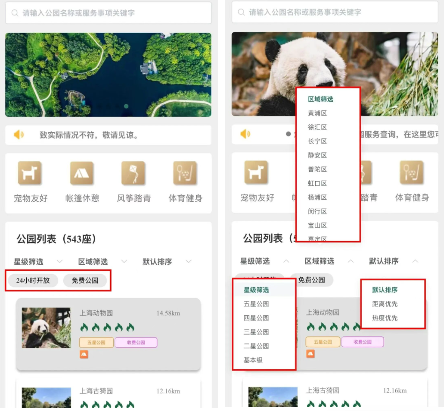
Task: Toggle the 24小时开放 filter chip
Action: coord(33,281)
